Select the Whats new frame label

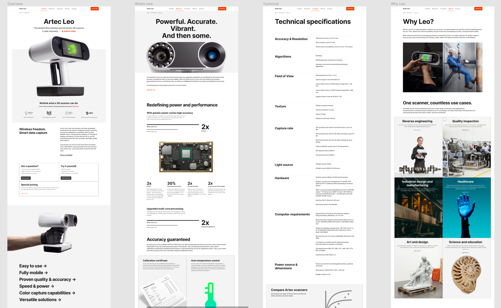[144, 4]
